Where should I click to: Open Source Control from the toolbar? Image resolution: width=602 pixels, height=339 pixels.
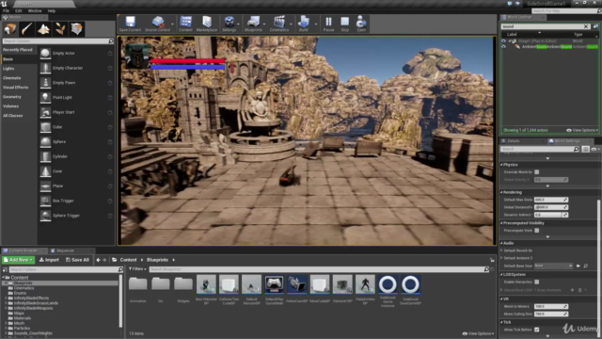click(157, 24)
